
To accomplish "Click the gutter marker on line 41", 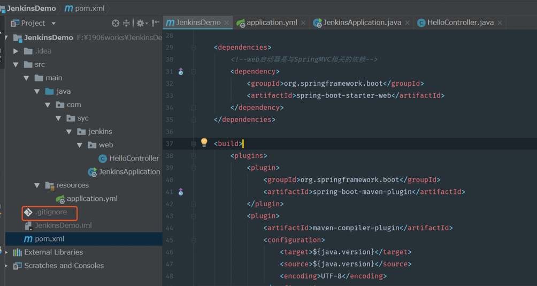I will pos(181,192).
